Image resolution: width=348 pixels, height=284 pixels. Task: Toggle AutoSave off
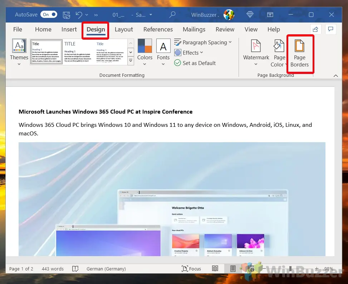[49, 14]
